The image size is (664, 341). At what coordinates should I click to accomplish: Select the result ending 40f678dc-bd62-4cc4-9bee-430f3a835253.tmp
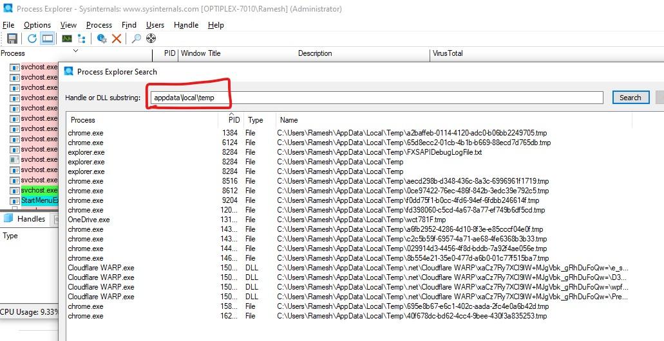349,316
